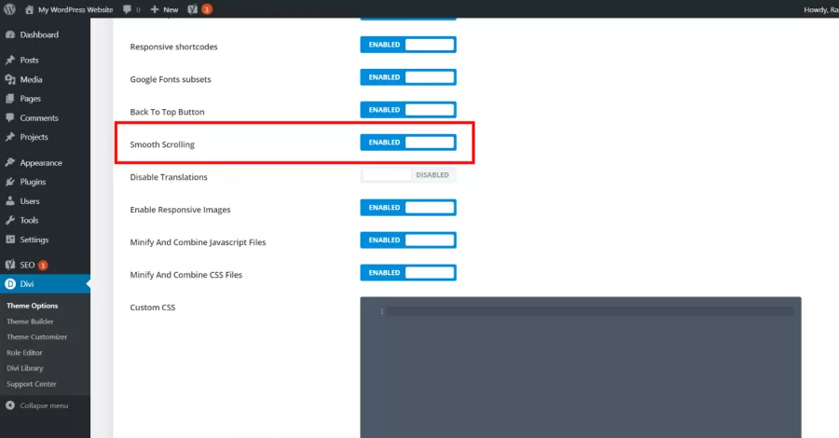The height and width of the screenshot is (438, 839).
Task: Click the Collapse menu arrow icon
Action: [x=10, y=405]
